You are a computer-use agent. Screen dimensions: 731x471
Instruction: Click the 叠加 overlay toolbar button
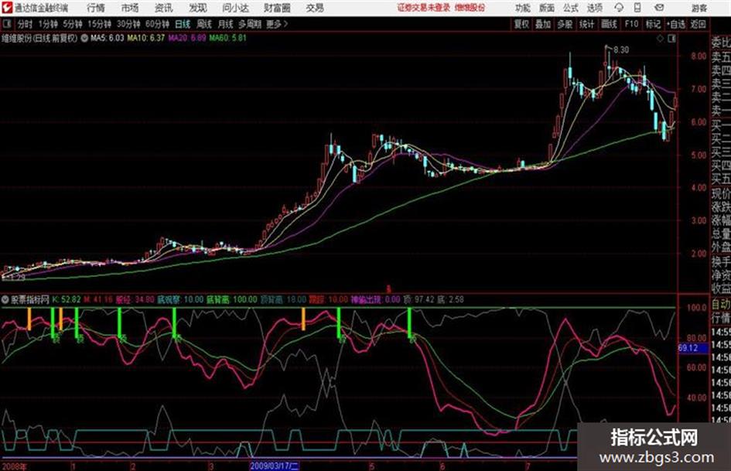point(543,24)
